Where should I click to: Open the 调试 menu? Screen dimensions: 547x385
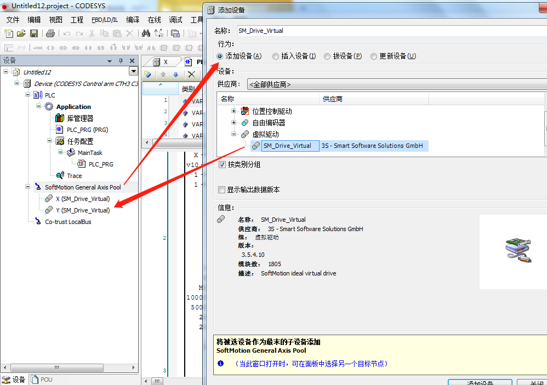(175, 20)
